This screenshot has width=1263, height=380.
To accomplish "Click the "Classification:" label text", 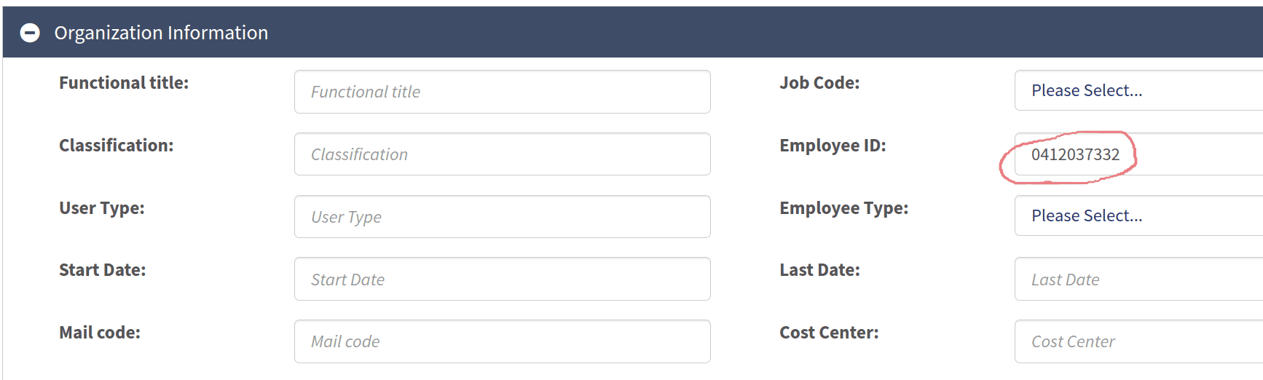I will coord(117,146).
